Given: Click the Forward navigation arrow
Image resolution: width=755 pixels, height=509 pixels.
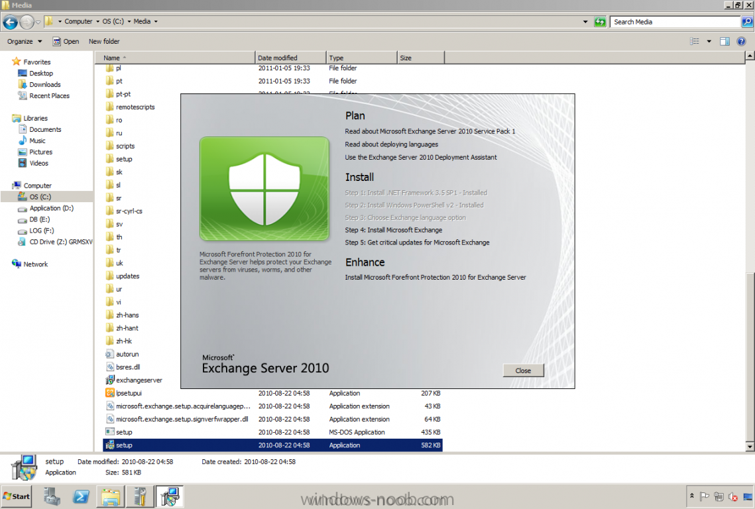Looking at the screenshot, I should click(x=27, y=22).
